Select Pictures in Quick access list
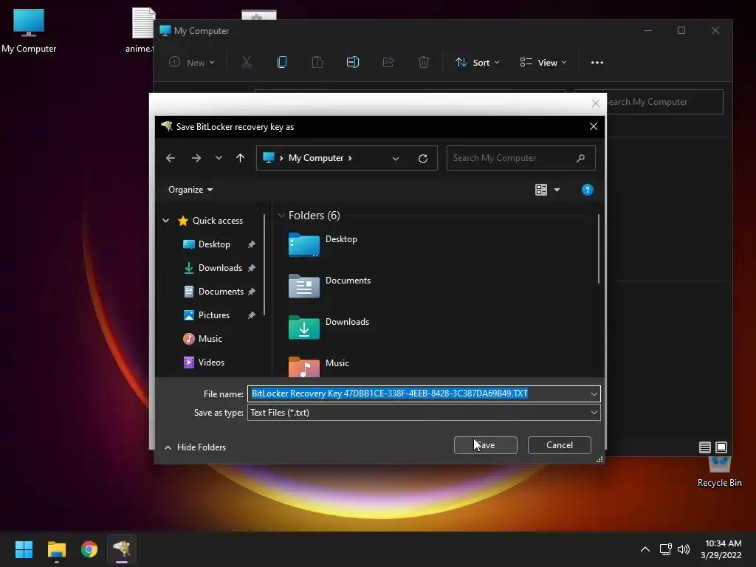Screen dimensions: 756x567 213,315
